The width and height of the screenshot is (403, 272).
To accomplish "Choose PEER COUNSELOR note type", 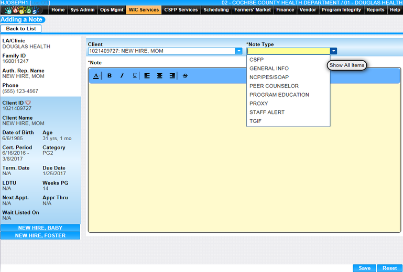I will (274, 86).
